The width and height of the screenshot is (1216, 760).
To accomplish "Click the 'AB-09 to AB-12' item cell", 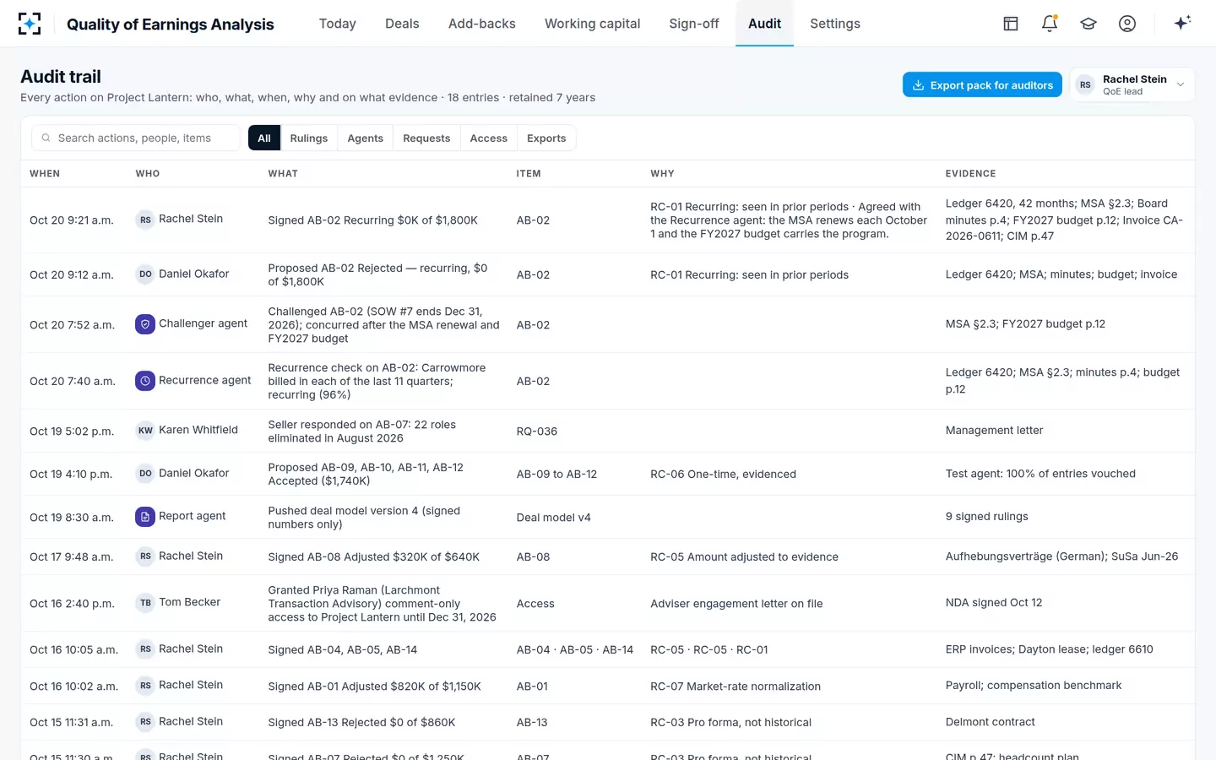I will (x=557, y=474).
